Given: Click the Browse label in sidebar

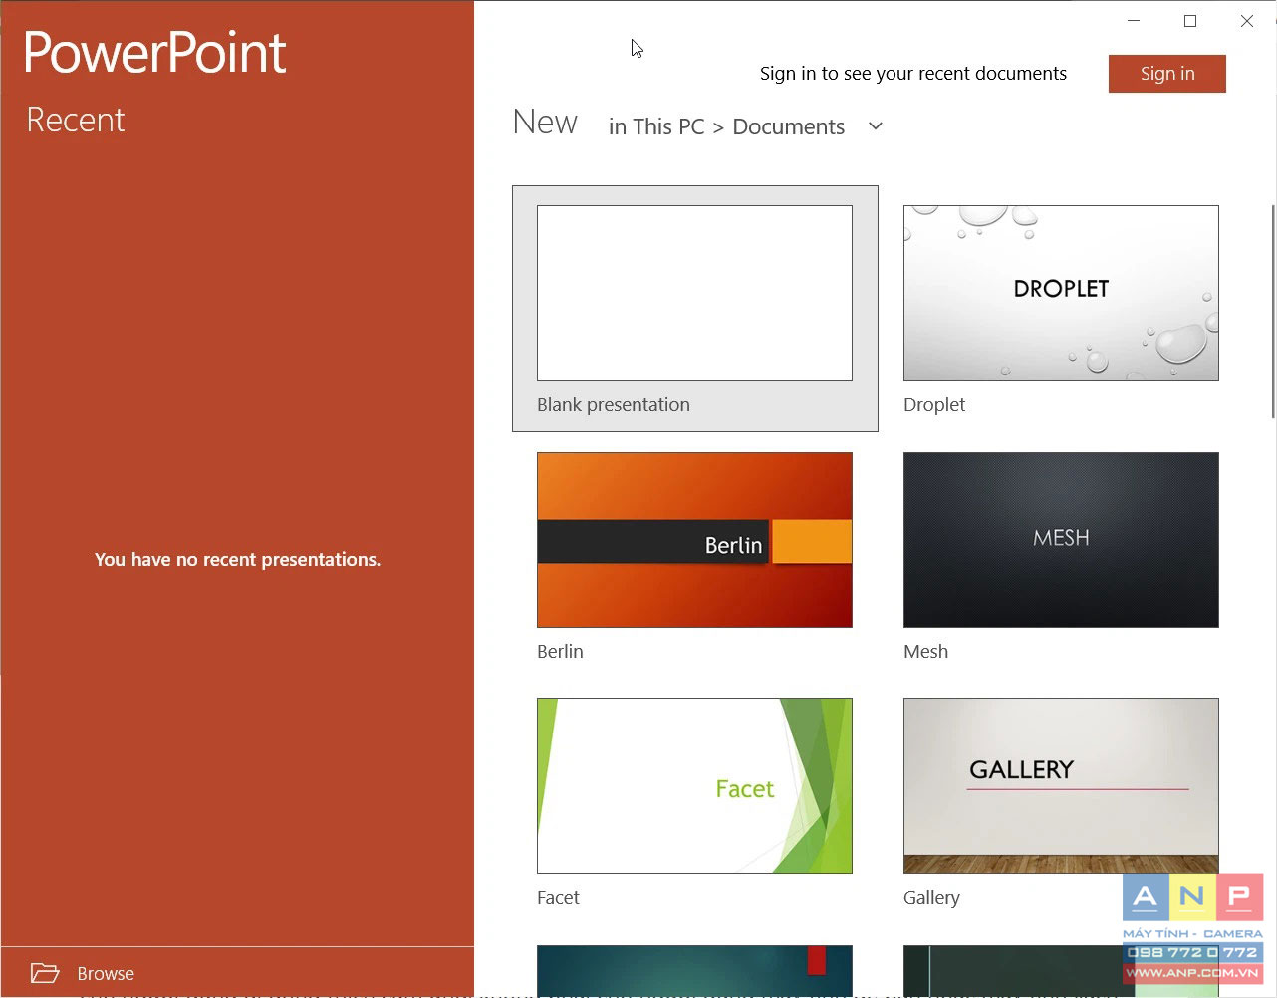Looking at the screenshot, I should [106, 974].
